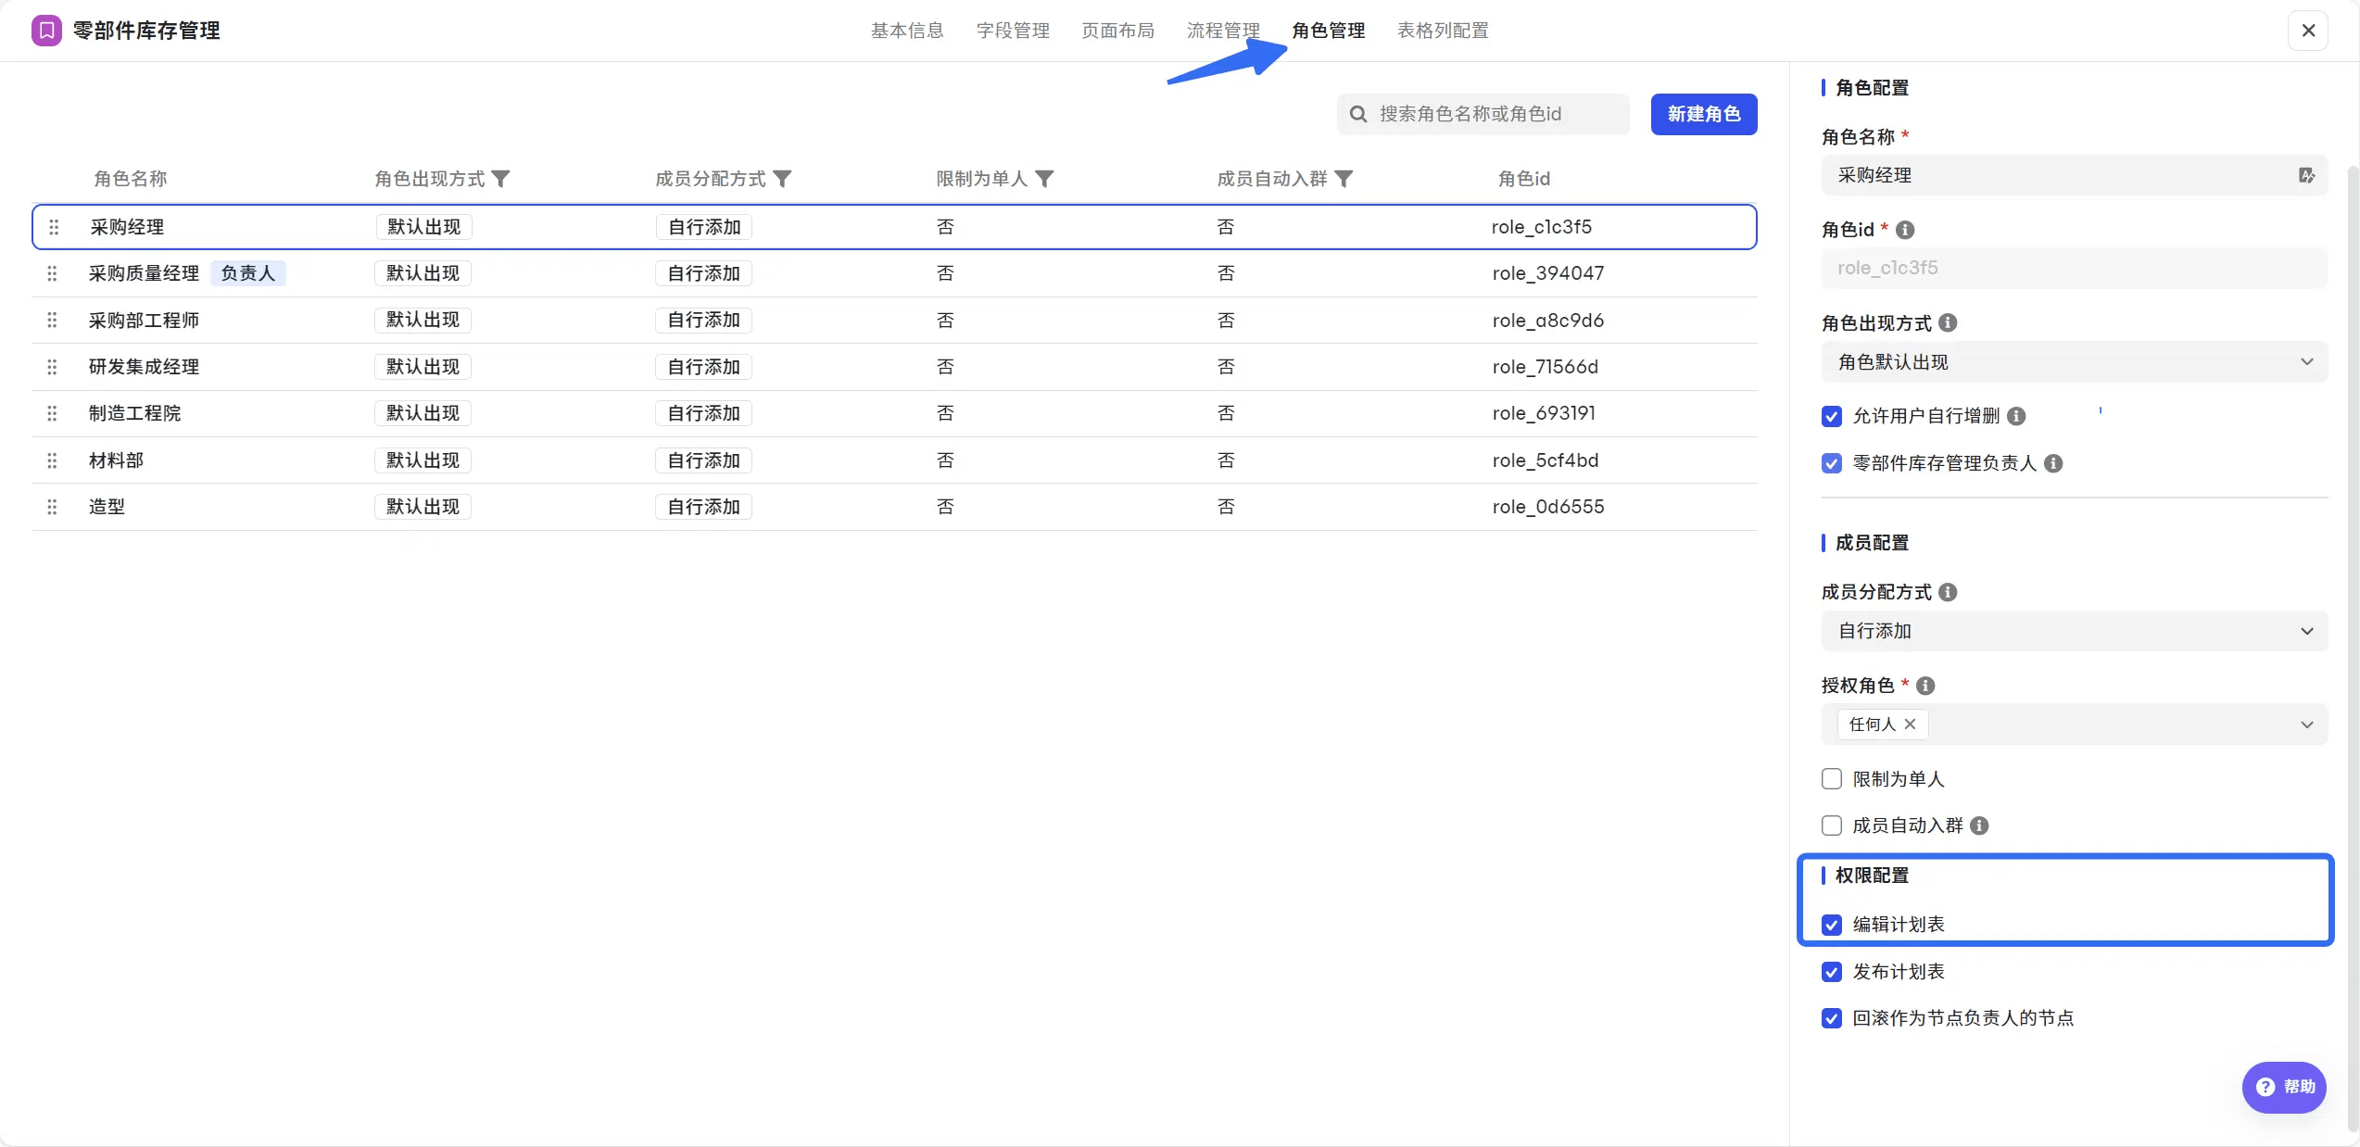The width and height of the screenshot is (2360, 1147).
Task: Switch to 页面布局 tab
Action: 1118,31
